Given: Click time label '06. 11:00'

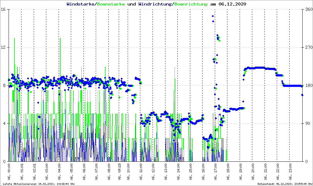Looking at the screenshot, I should [141, 172].
